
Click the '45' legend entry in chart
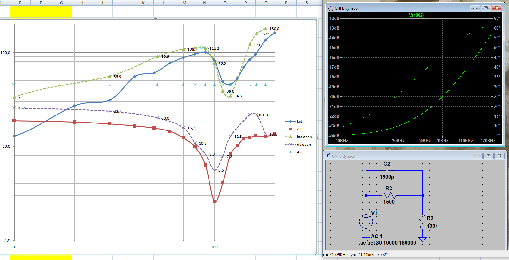click(299, 152)
